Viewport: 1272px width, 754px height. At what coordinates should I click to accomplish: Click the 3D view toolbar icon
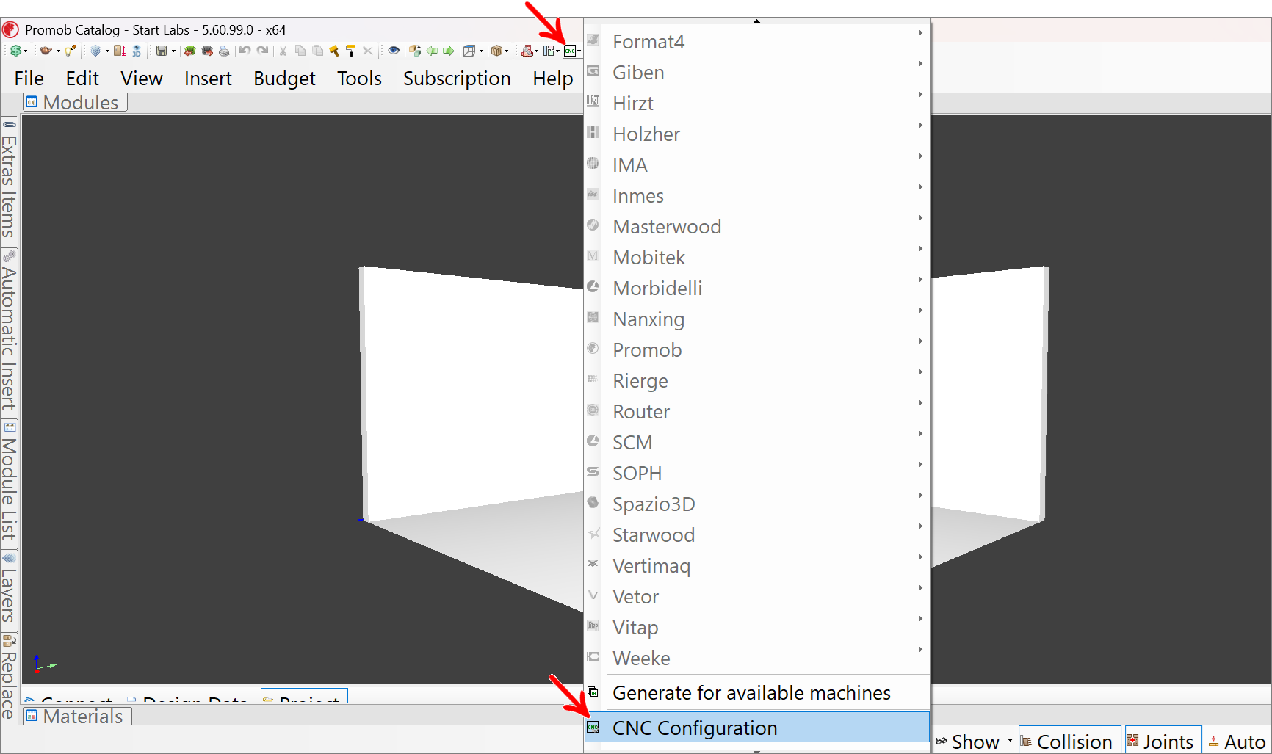click(137, 51)
